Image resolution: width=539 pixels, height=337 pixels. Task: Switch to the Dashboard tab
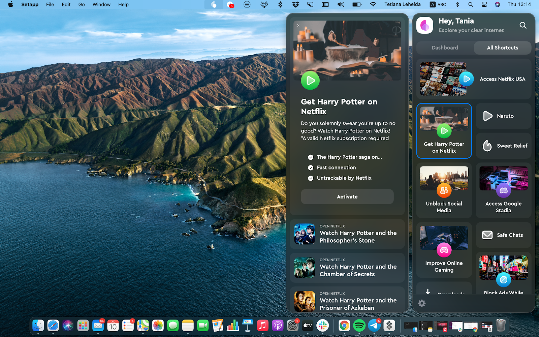coord(445,48)
